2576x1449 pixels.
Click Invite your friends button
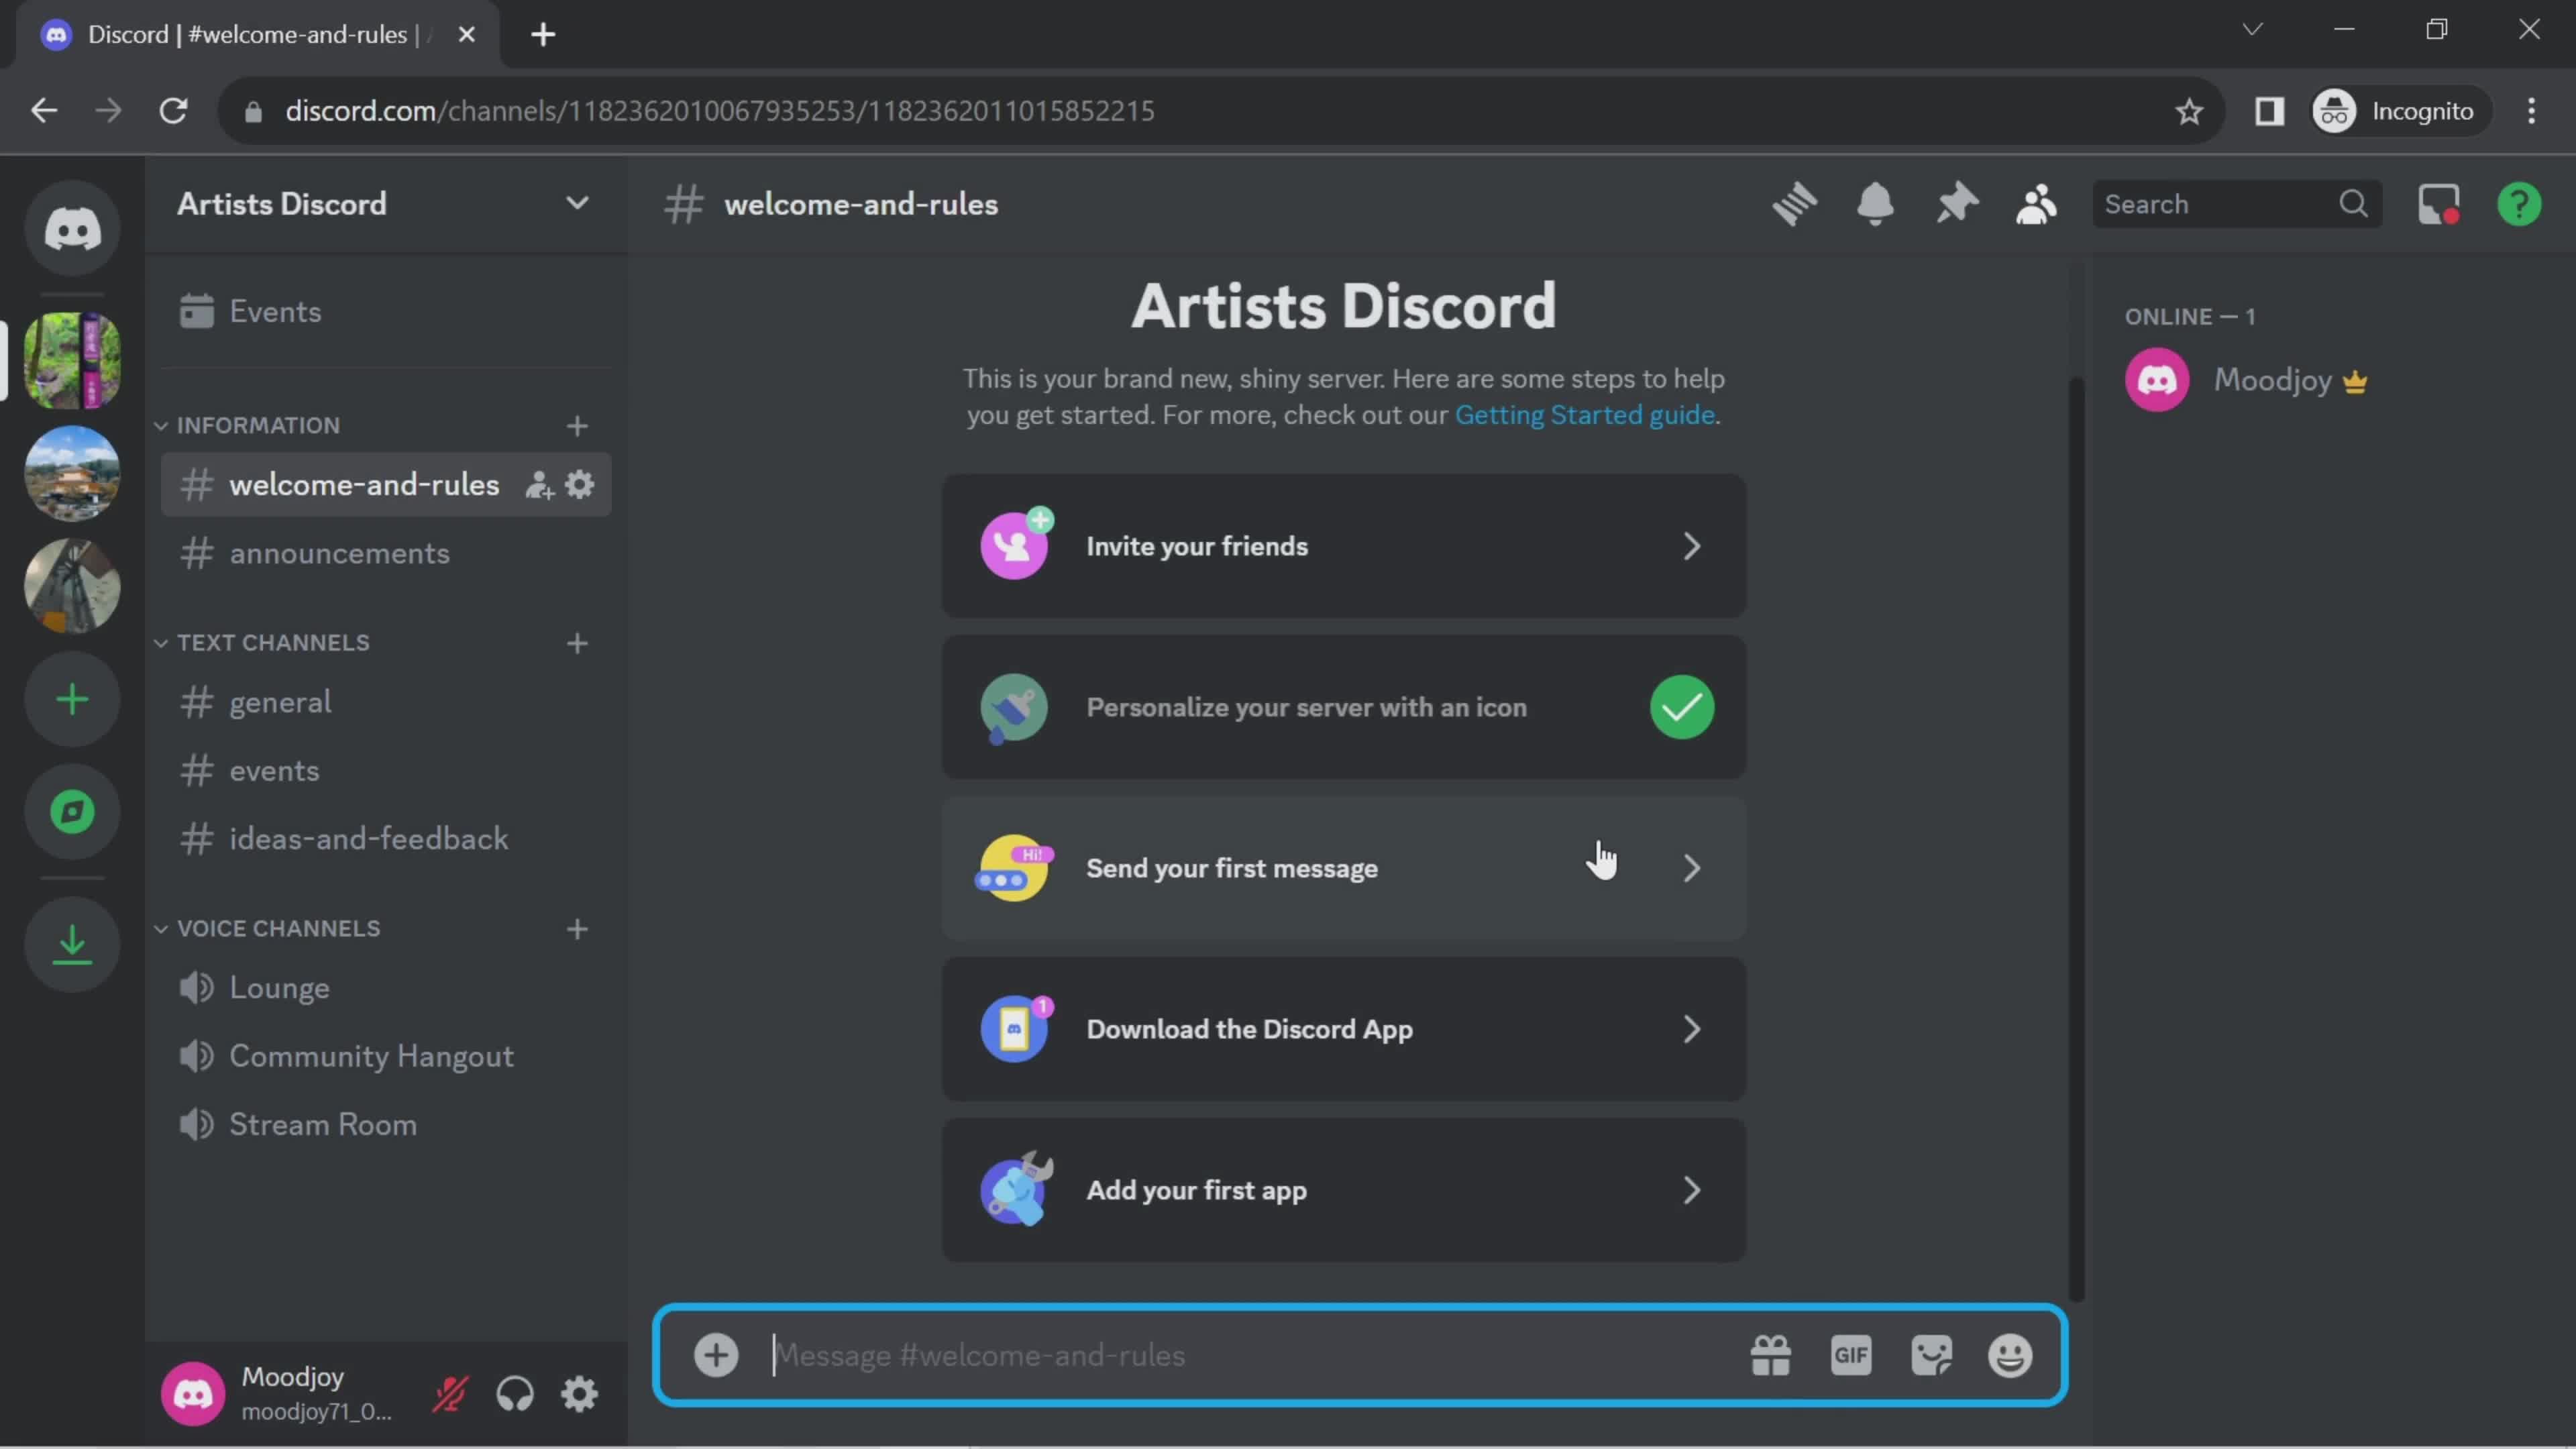(1343, 545)
